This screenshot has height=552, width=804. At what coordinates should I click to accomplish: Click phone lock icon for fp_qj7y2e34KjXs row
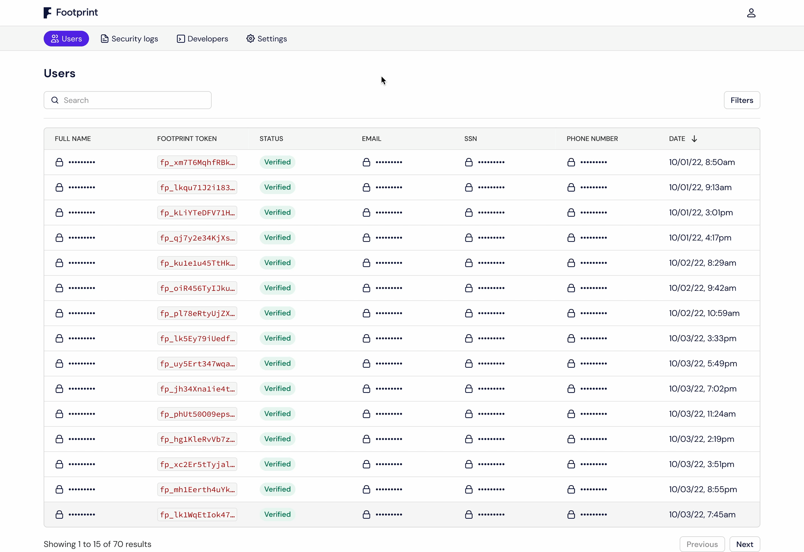(x=571, y=238)
